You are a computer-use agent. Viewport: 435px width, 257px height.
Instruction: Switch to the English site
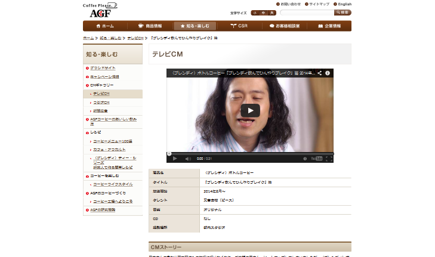point(343,4)
